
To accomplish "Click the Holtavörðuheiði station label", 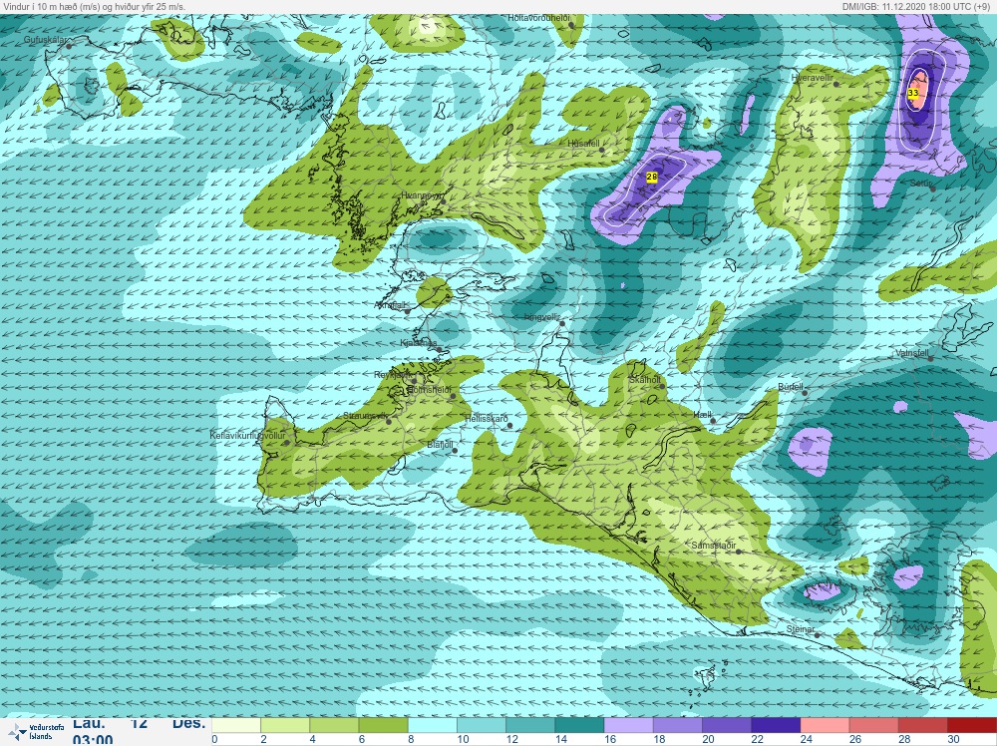I will 538,18.
